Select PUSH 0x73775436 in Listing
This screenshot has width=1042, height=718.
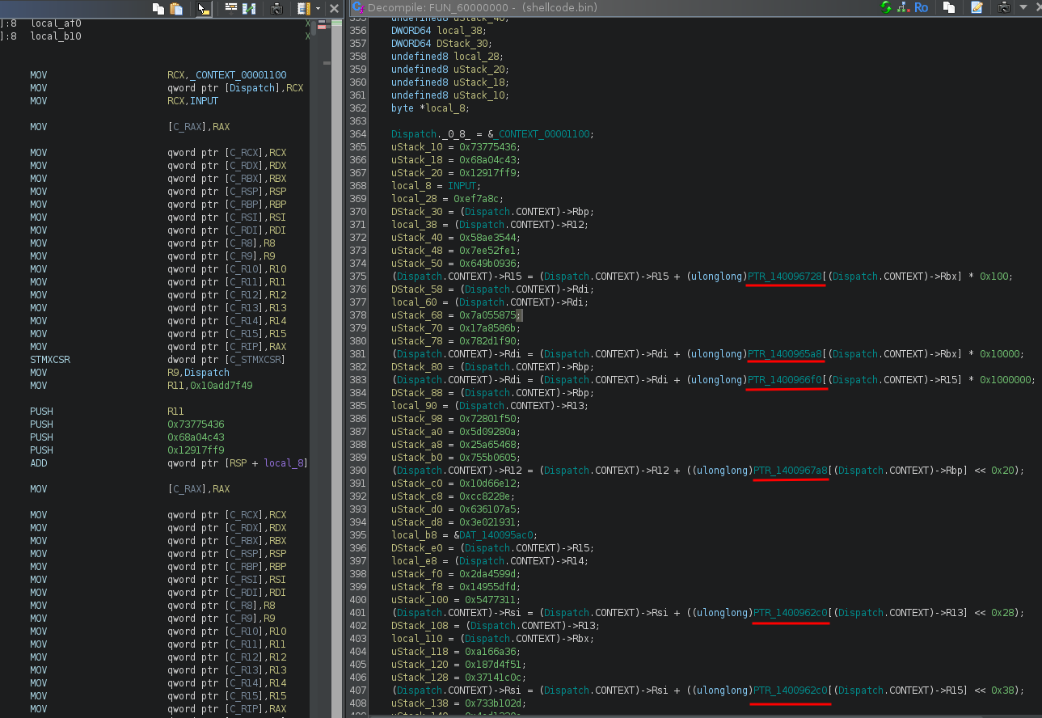(x=127, y=424)
